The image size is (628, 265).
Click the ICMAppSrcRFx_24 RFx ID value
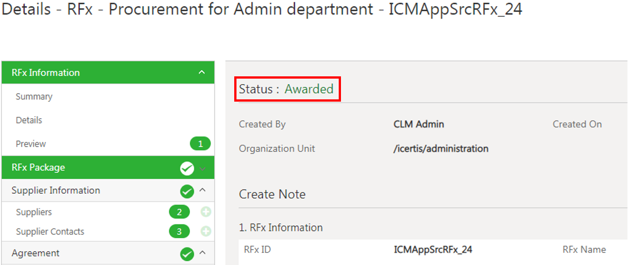(433, 250)
